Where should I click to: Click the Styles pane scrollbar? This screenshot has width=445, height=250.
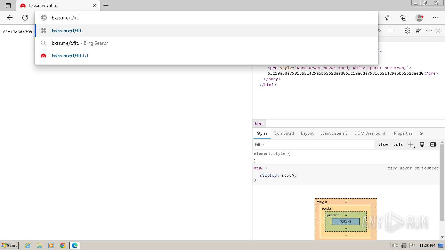click(442, 182)
